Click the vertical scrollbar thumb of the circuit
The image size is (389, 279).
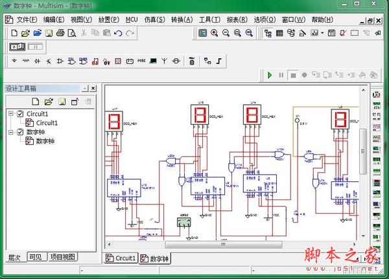point(363,151)
